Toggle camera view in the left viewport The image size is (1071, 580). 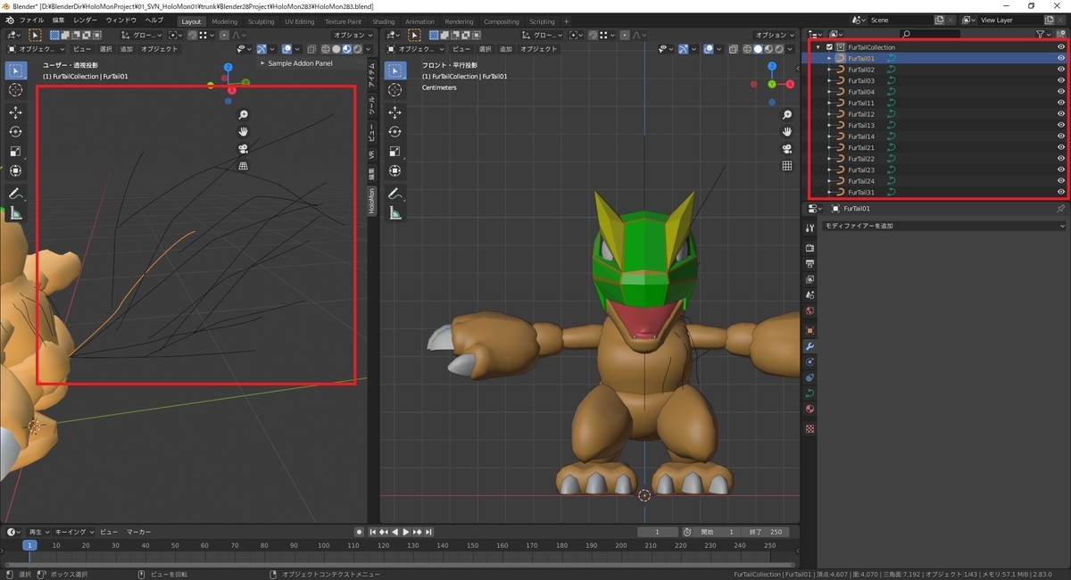tap(243, 149)
